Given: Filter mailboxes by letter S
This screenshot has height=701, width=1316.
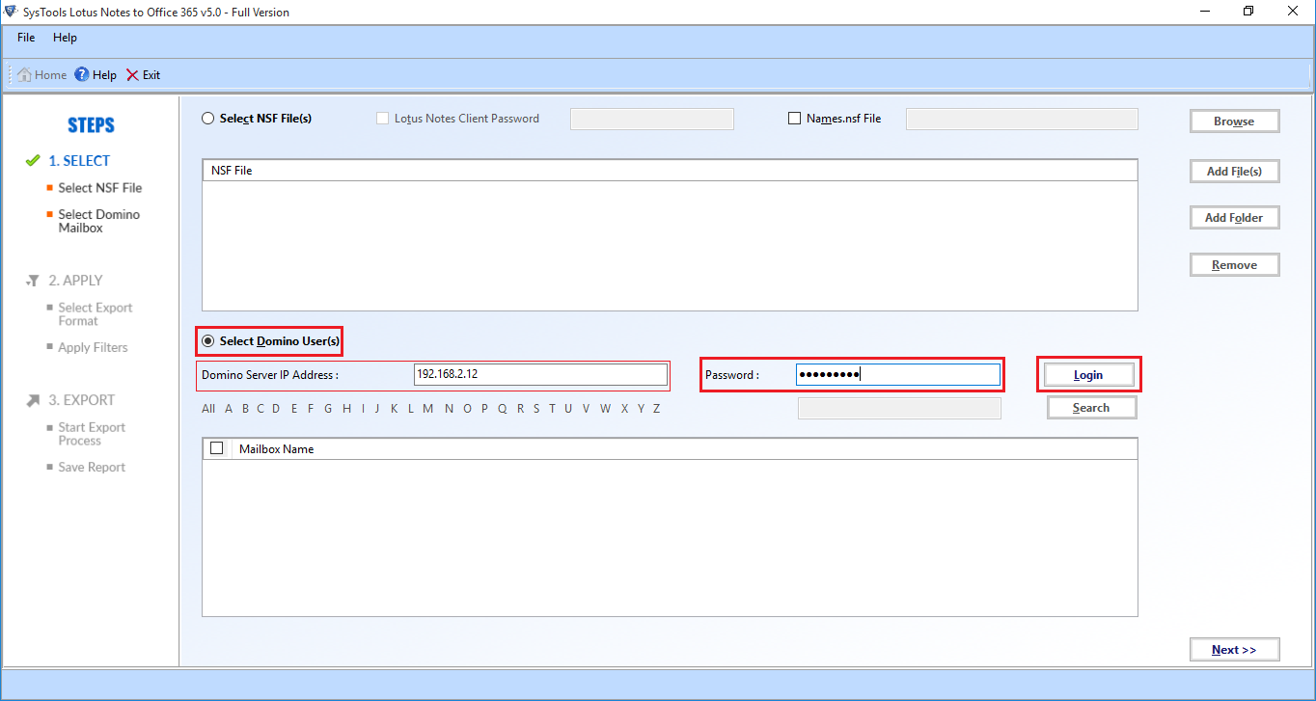Looking at the screenshot, I should click(x=535, y=409).
